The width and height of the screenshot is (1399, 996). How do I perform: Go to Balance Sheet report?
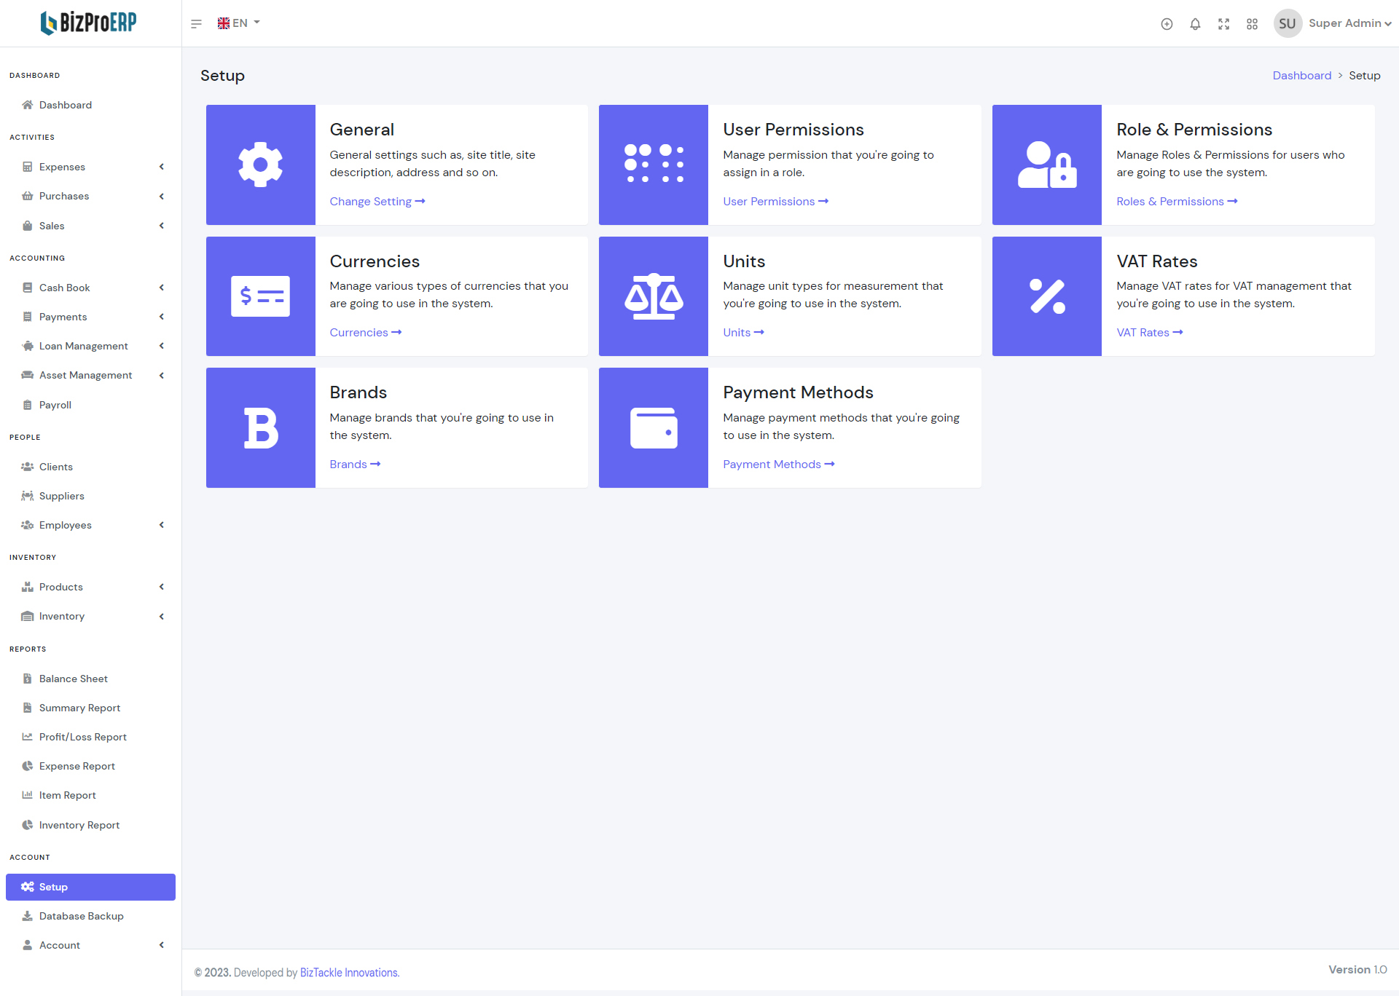coord(73,679)
